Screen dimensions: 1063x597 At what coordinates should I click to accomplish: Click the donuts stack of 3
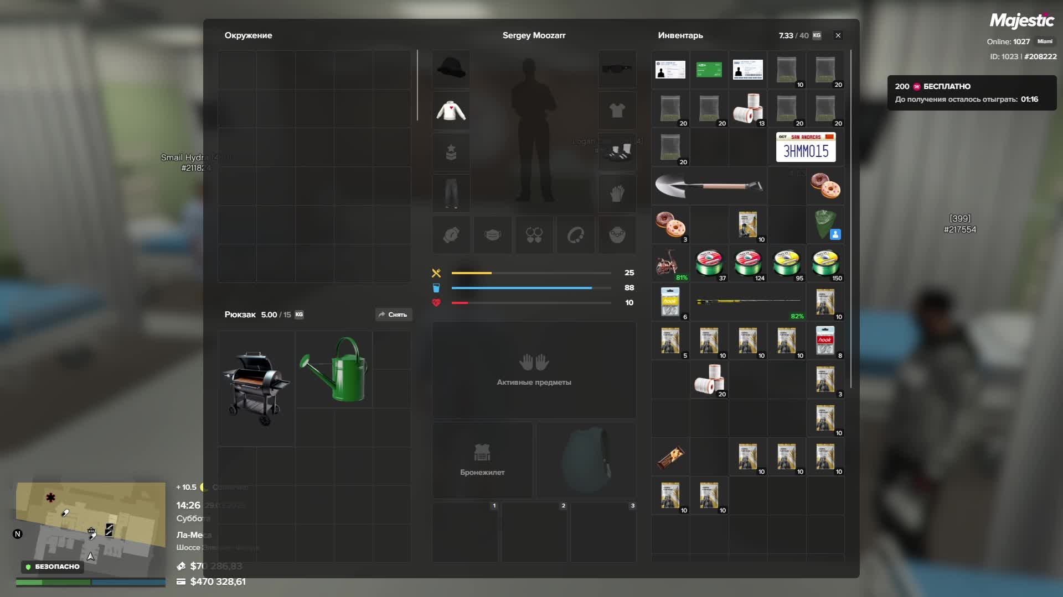tap(670, 224)
